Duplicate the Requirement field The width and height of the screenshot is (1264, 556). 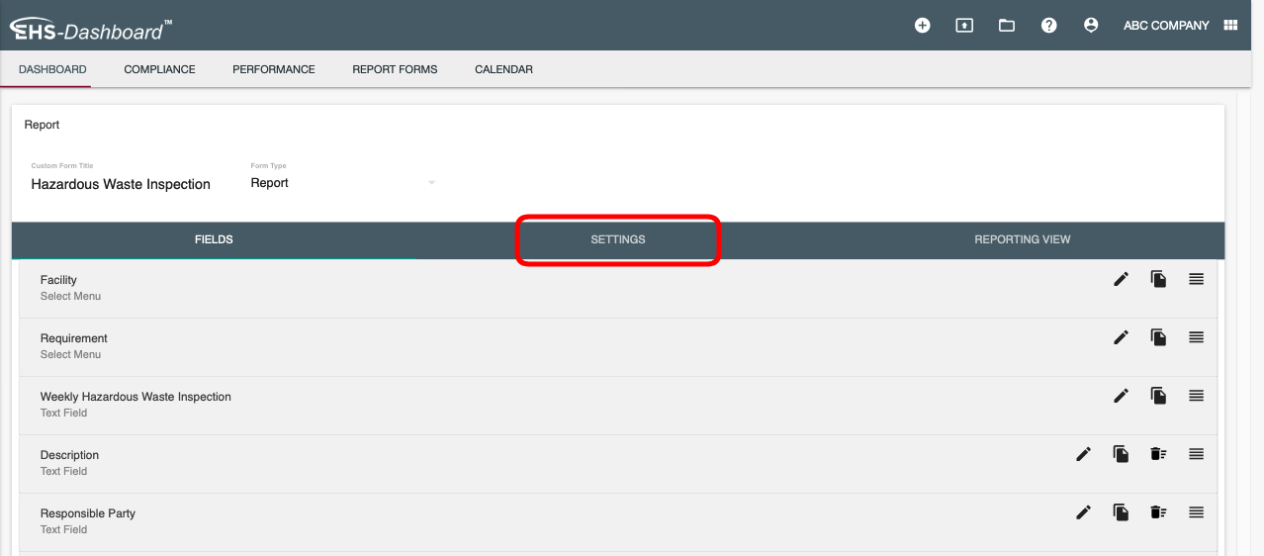tap(1158, 338)
